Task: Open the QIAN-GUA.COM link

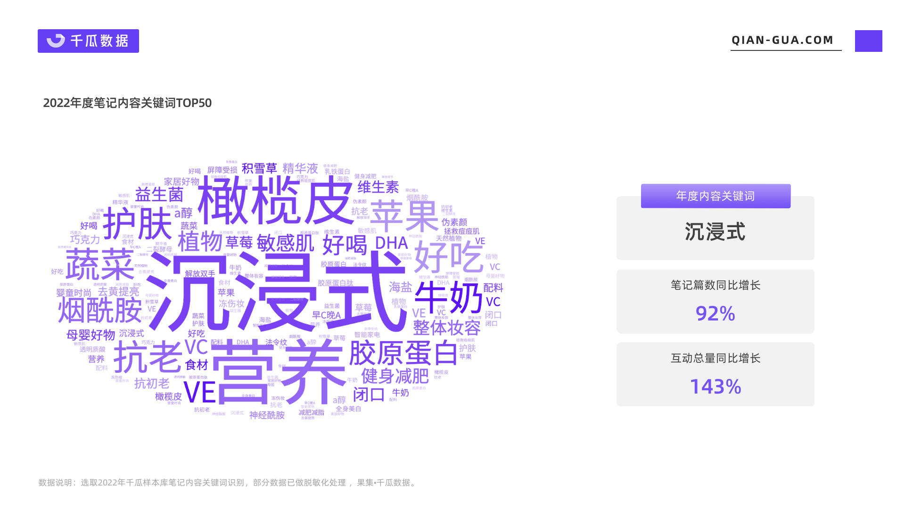Action: click(x=782, y=40)
